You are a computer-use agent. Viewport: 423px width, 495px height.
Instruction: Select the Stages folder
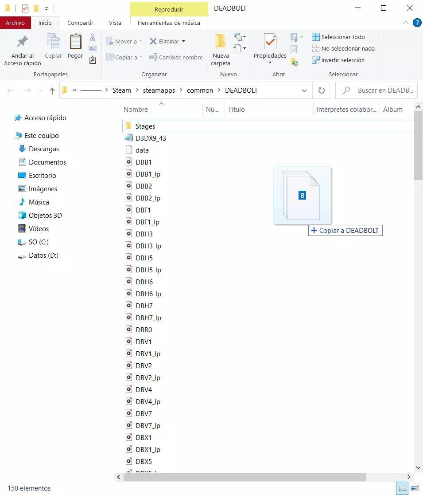[x=268, y=126]
